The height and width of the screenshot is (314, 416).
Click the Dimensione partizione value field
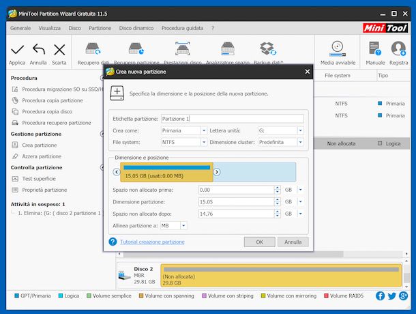[236, 201]
